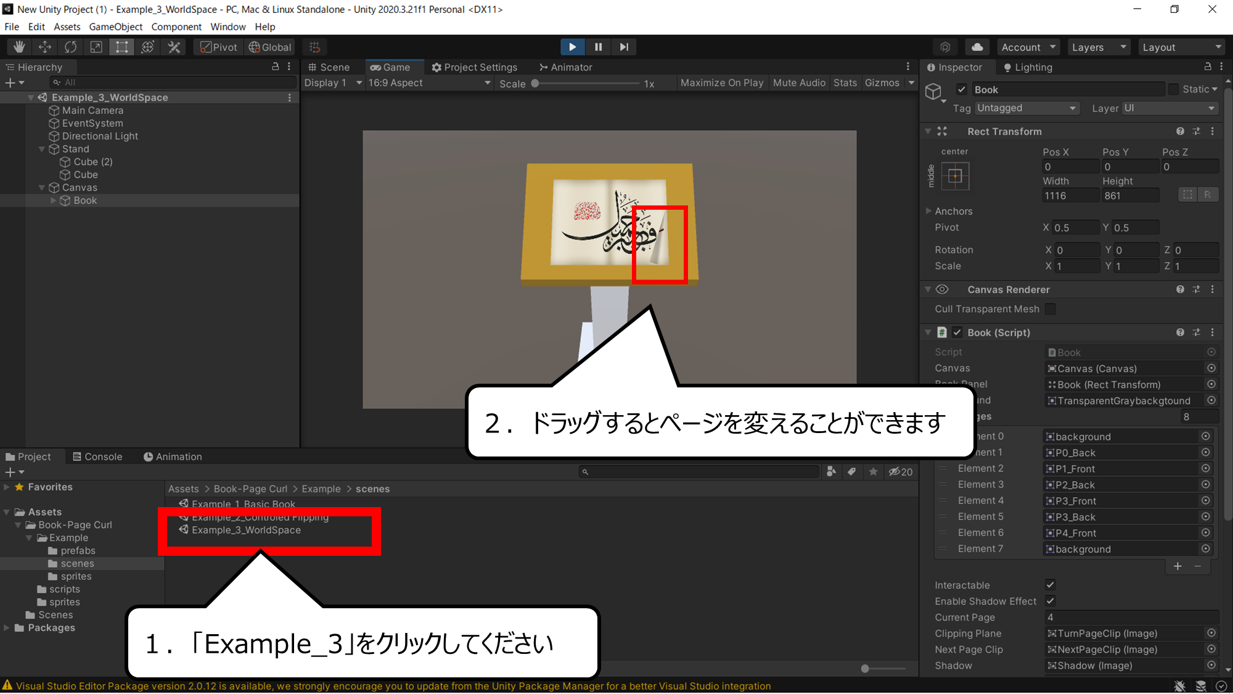This screenshot has width=1233, height=694.
Task: Open the Layer dropdown set to UI
Action: click(x=1169, y=108)
